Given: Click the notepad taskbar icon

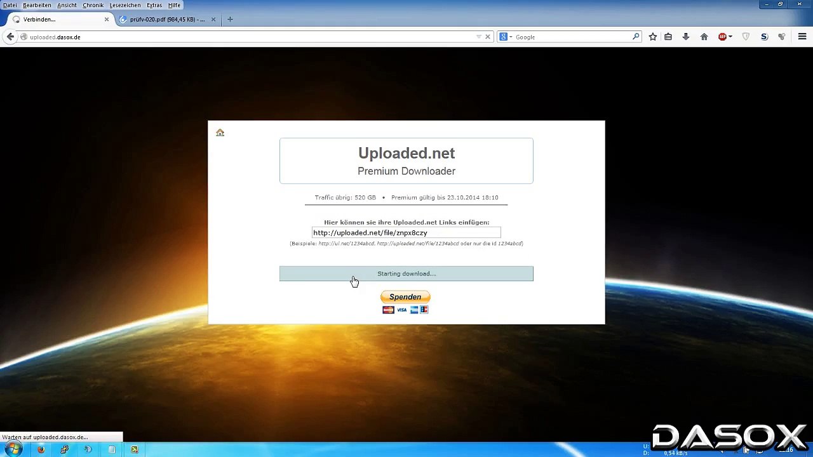Looking at the screenshot, I should coord(112,449).
